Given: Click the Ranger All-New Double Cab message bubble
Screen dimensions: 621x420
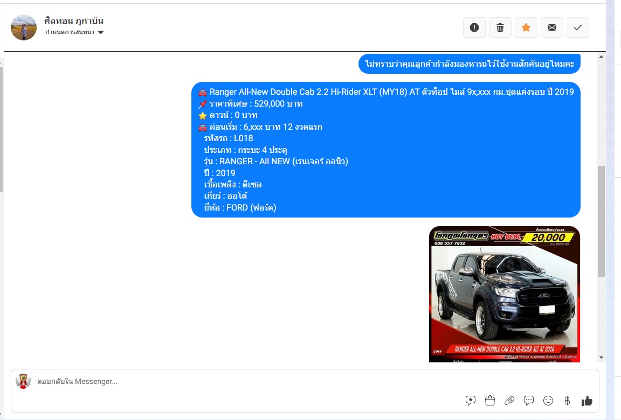Looking at the screenshot, I should pyautogui.click(x=386, y=150).
